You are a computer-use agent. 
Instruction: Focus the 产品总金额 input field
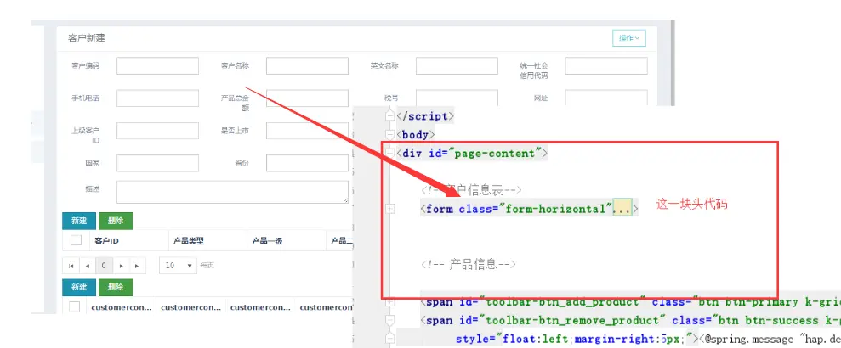307,98
